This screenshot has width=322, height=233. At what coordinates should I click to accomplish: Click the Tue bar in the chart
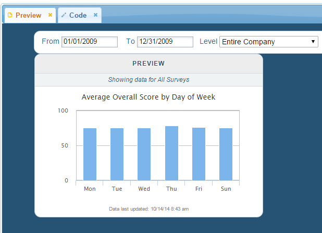click(117, 154)
